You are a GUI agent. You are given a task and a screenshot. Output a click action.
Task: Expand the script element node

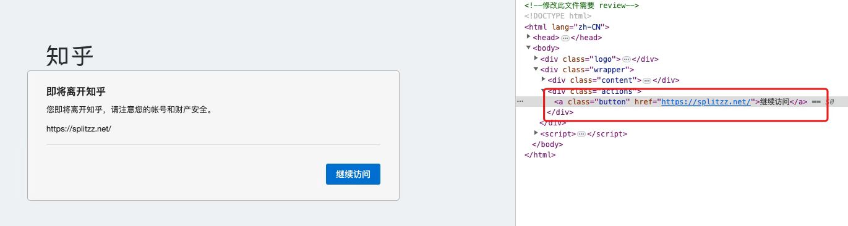[536, 133]
